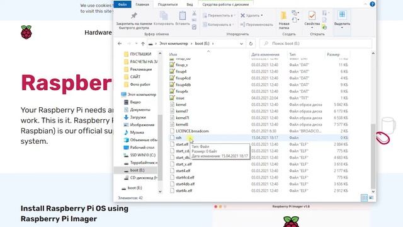Open the Переместить в dropdown

click(x=219, y=16)
